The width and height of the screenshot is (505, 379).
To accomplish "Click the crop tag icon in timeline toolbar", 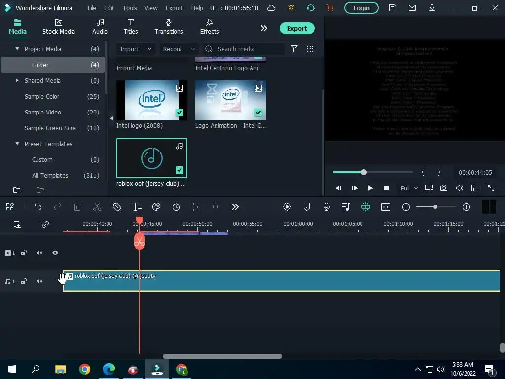I will [x=116, y=207].
